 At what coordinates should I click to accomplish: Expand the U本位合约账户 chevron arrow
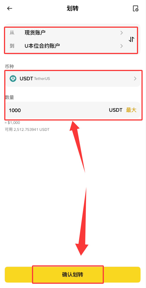121,46
